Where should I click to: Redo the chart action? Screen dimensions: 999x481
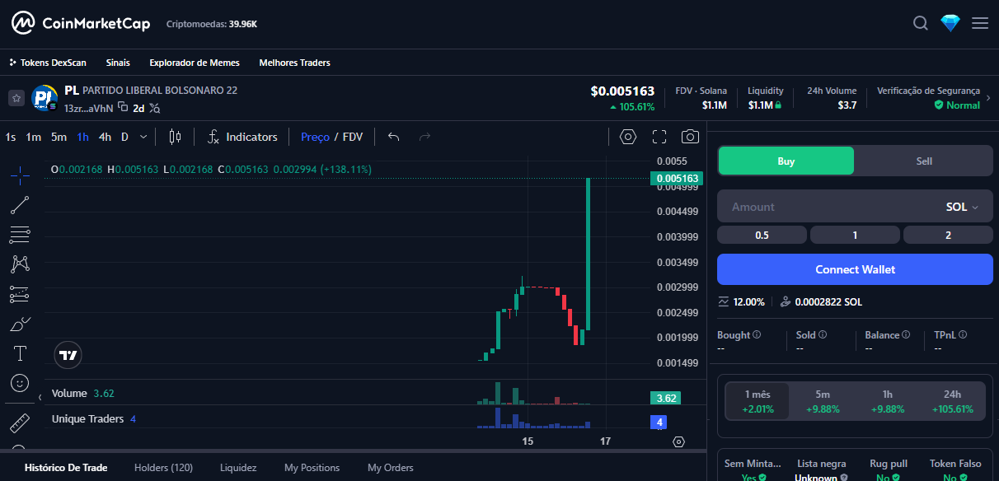(425, 137)
